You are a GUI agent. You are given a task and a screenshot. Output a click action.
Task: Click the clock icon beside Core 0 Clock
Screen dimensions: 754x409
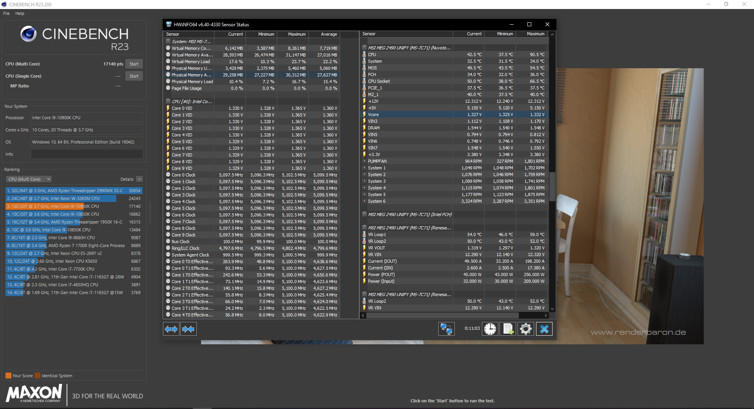[x=168, y=175]
